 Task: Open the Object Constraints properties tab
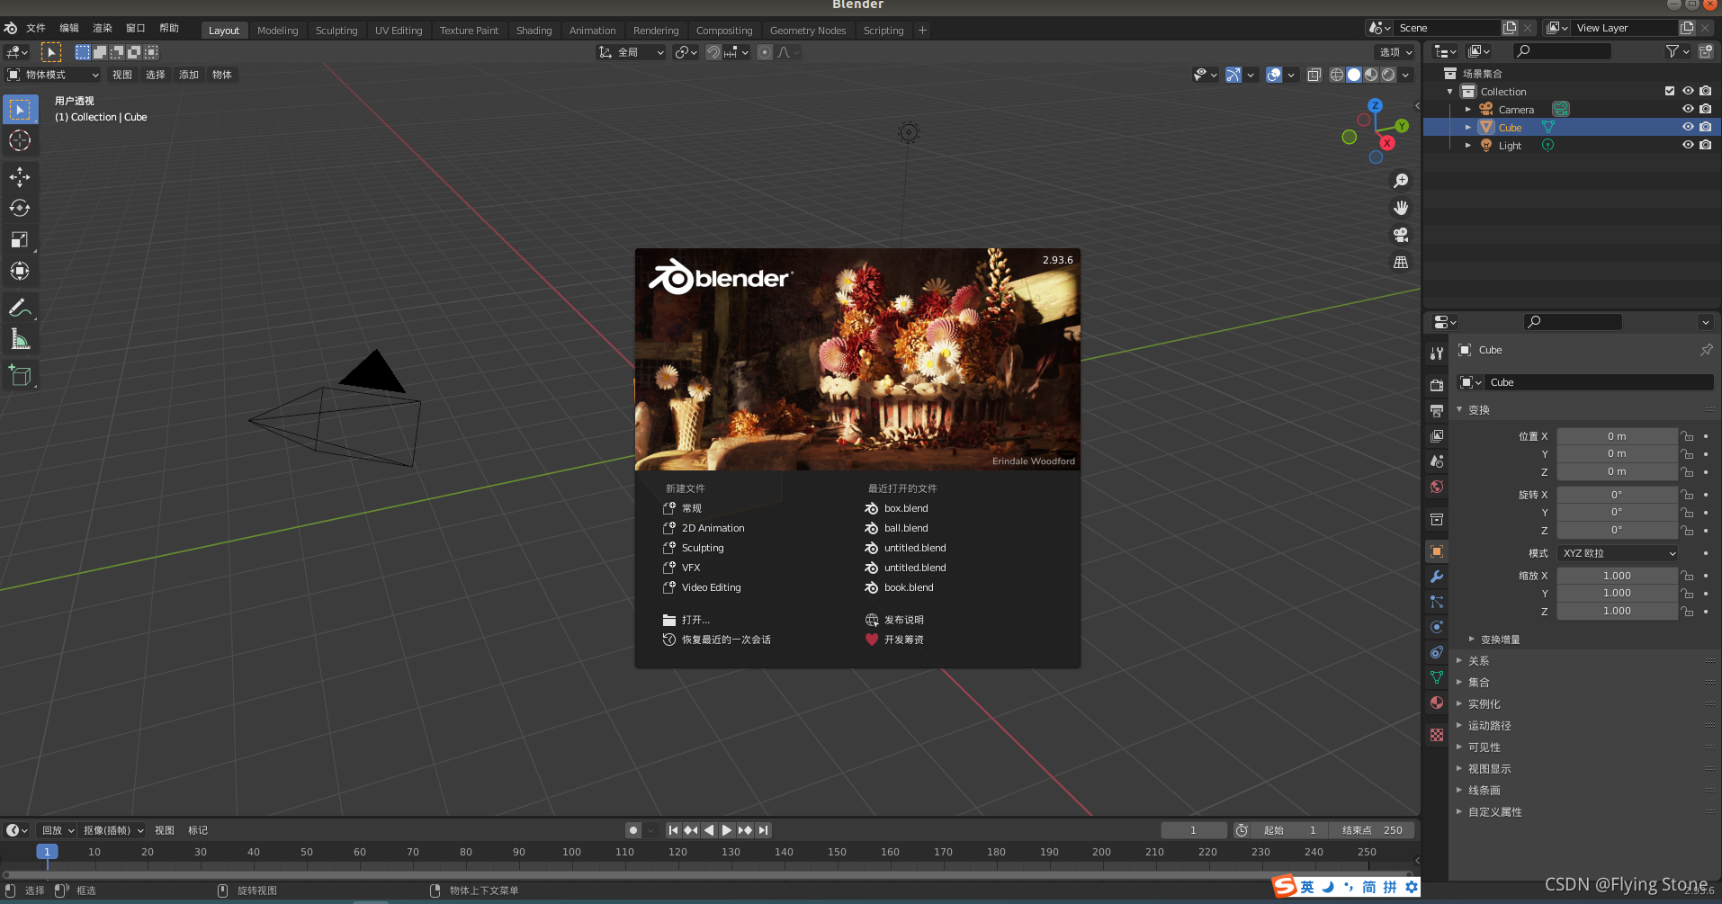[1437, 652]
